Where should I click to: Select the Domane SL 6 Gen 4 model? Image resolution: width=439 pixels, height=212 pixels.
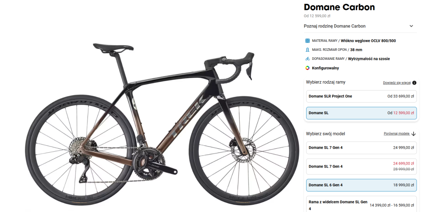click(361, 185)
